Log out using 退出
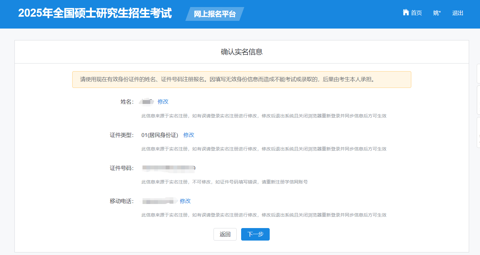This screenshot has height=255, width=480. [x=458, y=13]
